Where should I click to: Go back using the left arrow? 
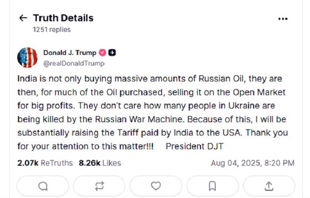[x=23, y=18]
